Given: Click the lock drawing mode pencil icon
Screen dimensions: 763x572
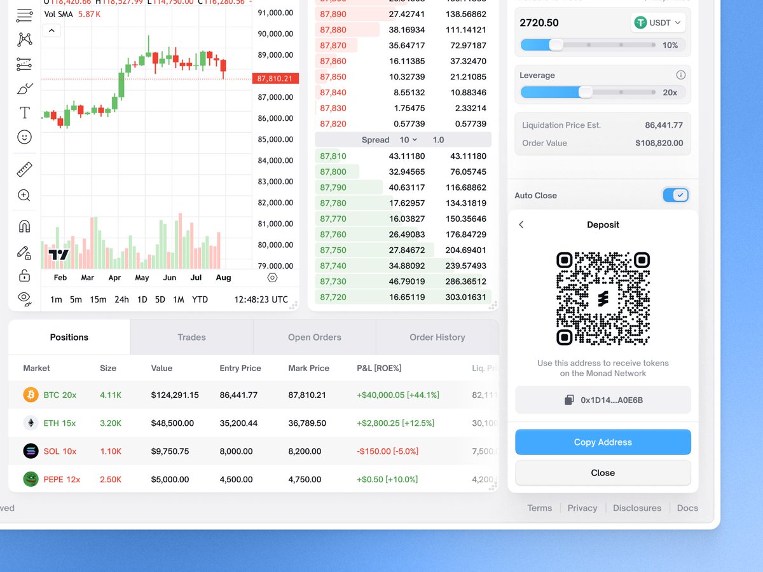Looking at the screenshot, I should pyautogui.click(x=24, y=253).
